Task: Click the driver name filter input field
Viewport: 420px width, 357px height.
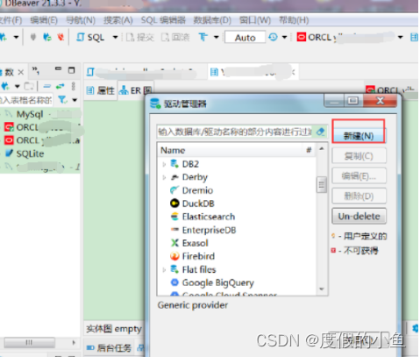Action: 235,132
